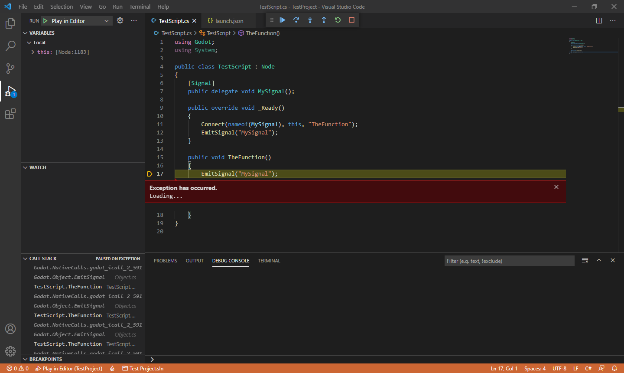624x373 pixels.
Task: Click the flame icon in status bar
Action: tap(112, 368)
